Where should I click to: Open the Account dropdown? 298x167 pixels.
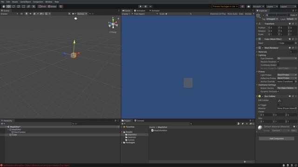(x=258, y=6)
